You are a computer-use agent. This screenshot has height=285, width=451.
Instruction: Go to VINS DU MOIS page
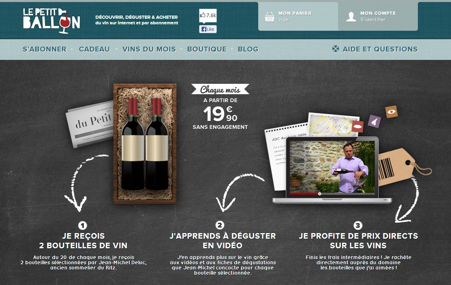click(149, 49)
